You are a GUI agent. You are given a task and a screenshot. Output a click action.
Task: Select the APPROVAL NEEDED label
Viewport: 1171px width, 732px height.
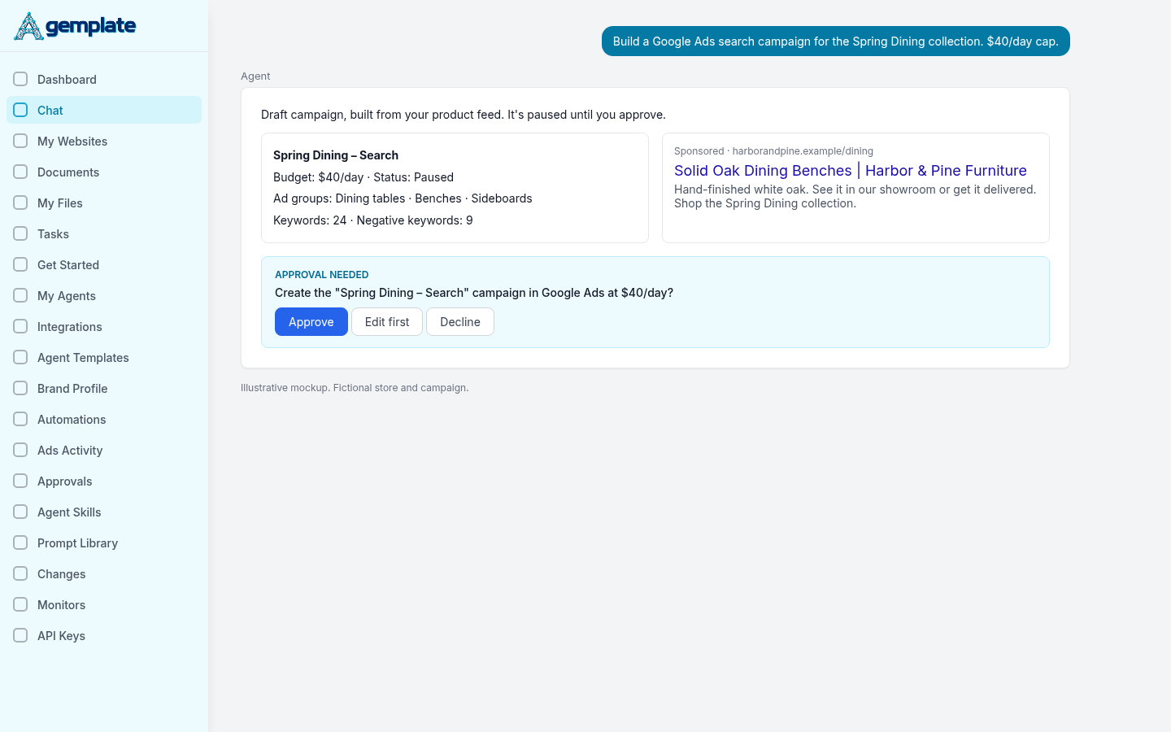[322, 274]
